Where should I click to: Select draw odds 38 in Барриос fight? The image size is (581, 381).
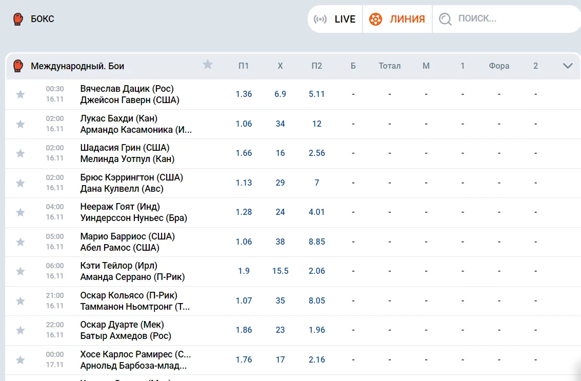coord(280,242)
